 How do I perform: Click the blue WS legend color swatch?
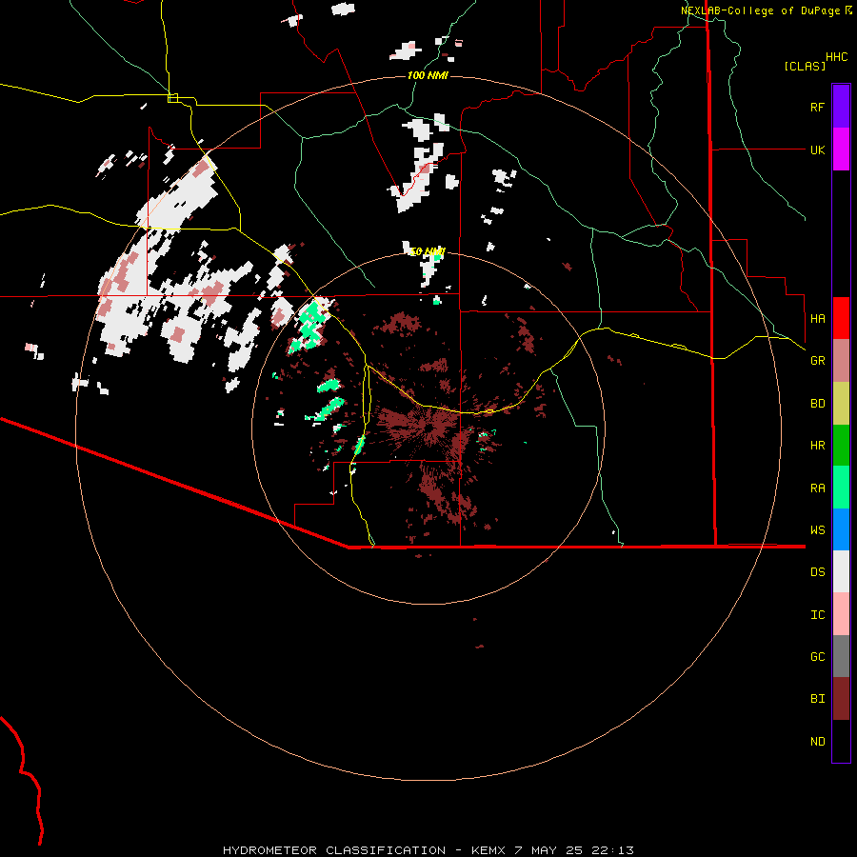coord(841,529)
